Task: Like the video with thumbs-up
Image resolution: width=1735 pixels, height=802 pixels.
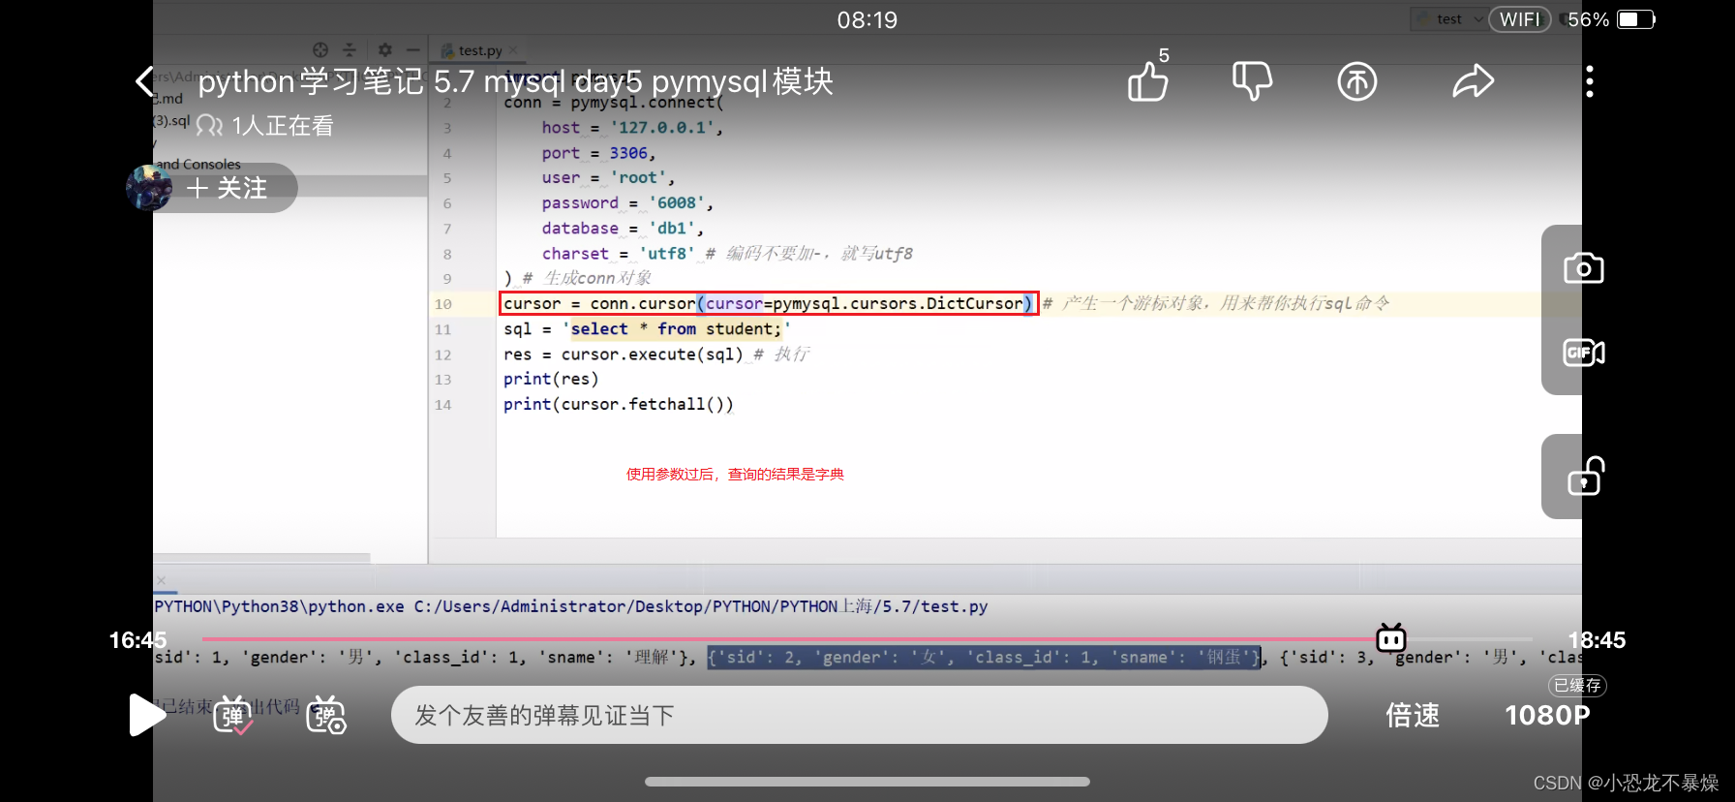Action: 1148,81
